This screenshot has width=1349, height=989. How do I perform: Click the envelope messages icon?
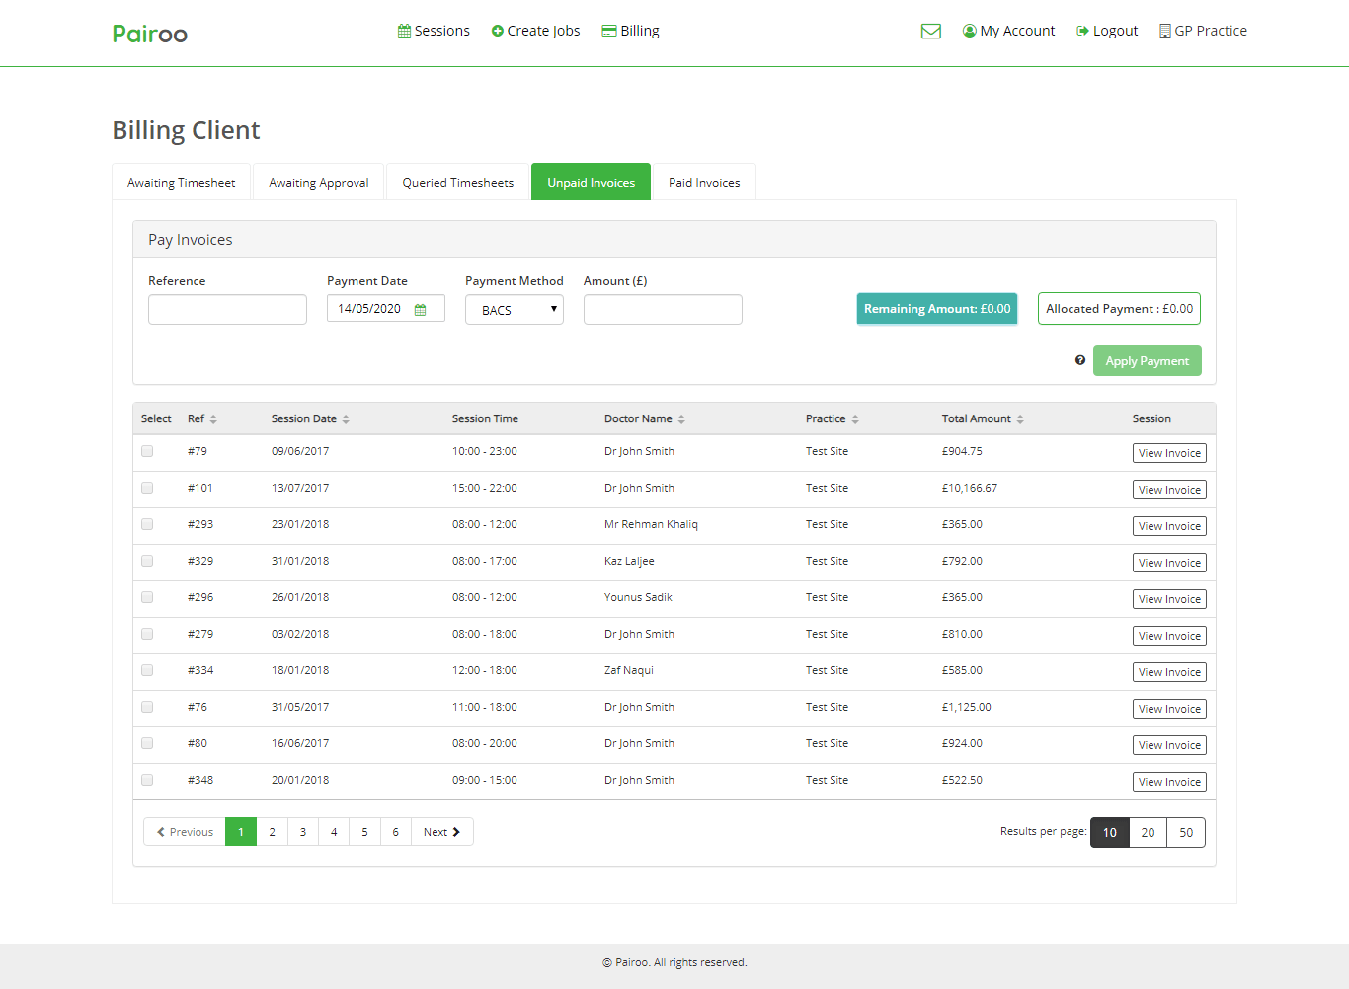[930, 32]
